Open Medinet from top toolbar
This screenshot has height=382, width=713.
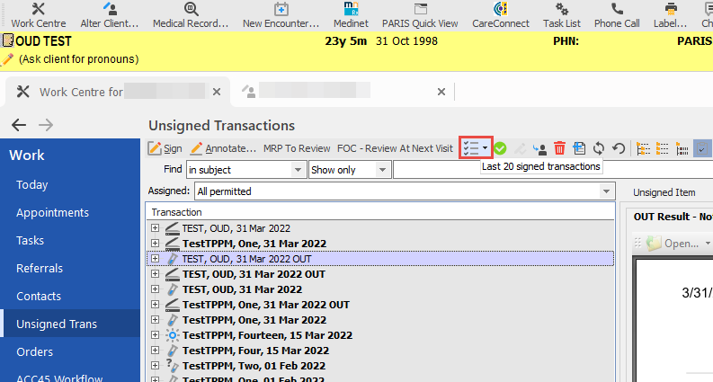pos(351,15)
